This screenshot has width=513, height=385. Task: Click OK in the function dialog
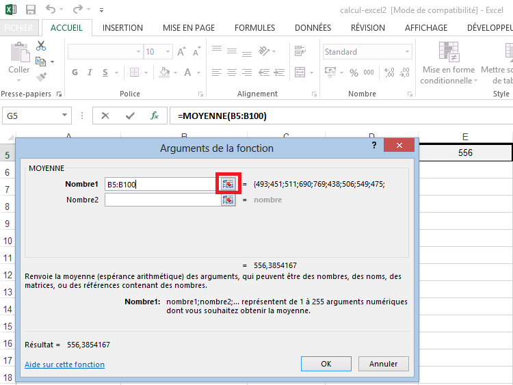coord(326,364)
